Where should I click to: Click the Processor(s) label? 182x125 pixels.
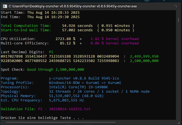point(15,87)
